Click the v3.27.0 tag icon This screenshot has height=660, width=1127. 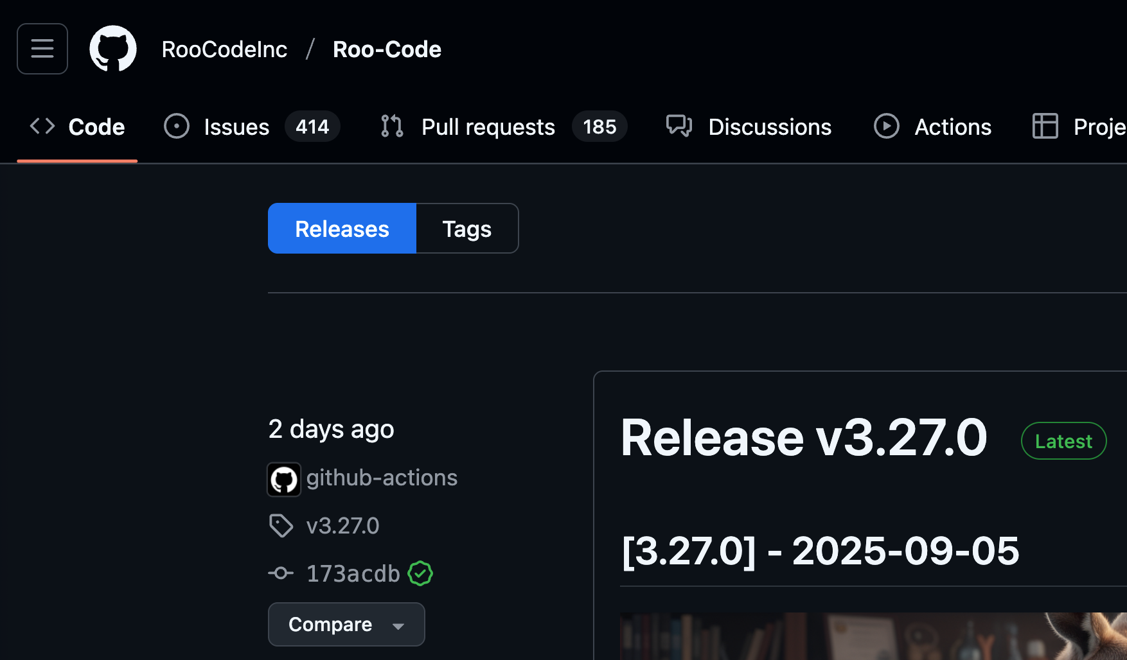[281, 526]
